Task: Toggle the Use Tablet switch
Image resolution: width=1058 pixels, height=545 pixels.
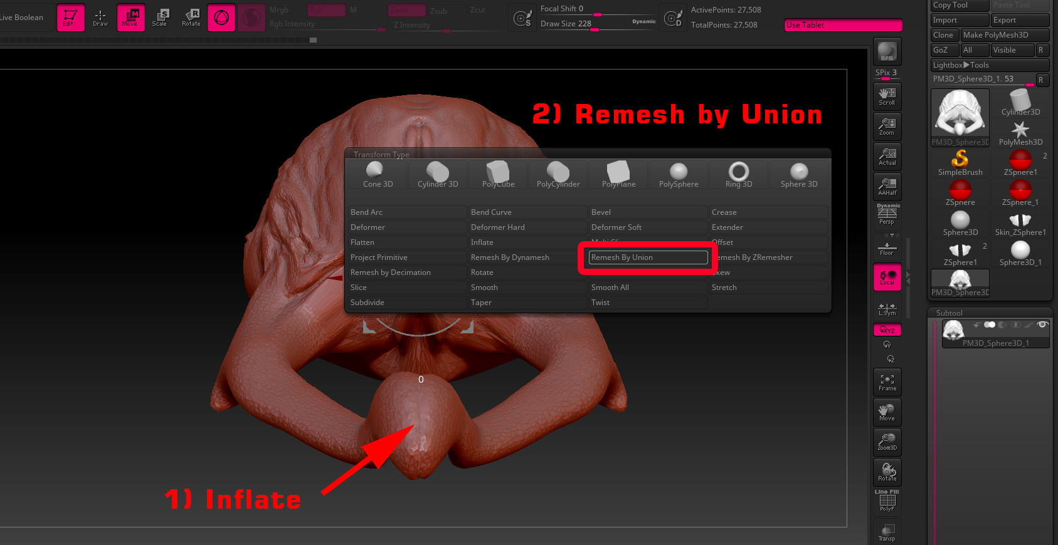Action: 843,25
